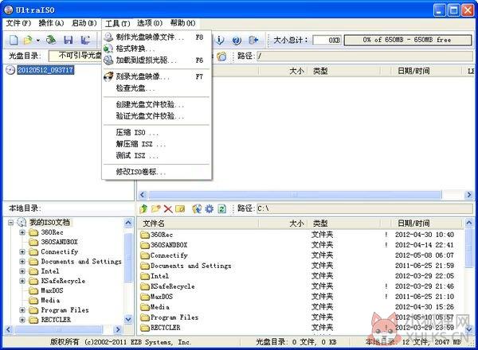Click the folder icon left of disc path
Viewport: 478px width, 350px height.
221,56
